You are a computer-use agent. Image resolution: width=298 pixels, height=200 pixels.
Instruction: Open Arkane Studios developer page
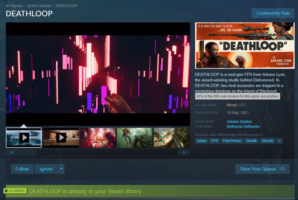239,122
